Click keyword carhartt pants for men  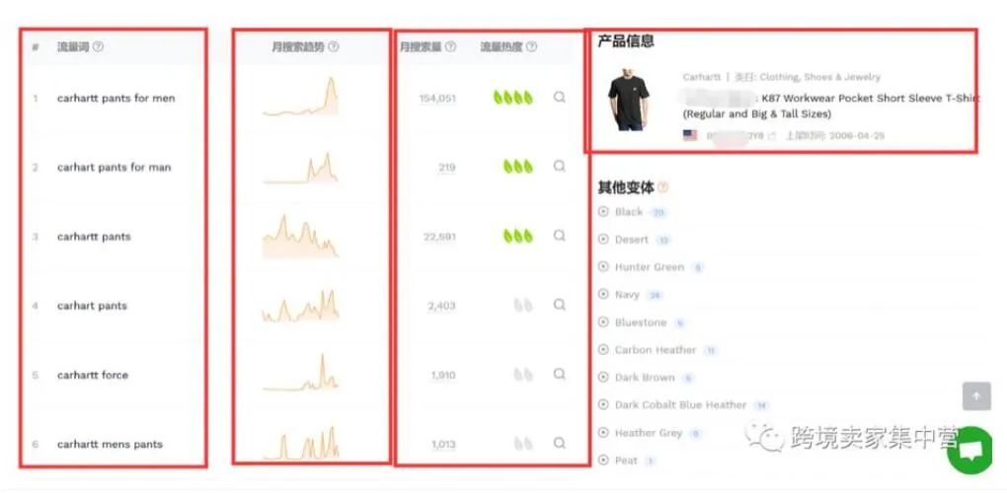[116, 98]
